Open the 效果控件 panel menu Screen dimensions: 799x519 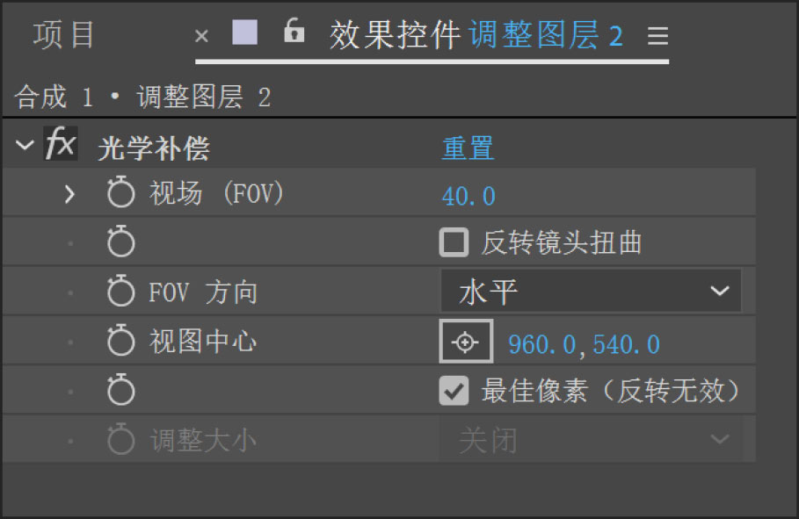[x=657, y=36]
